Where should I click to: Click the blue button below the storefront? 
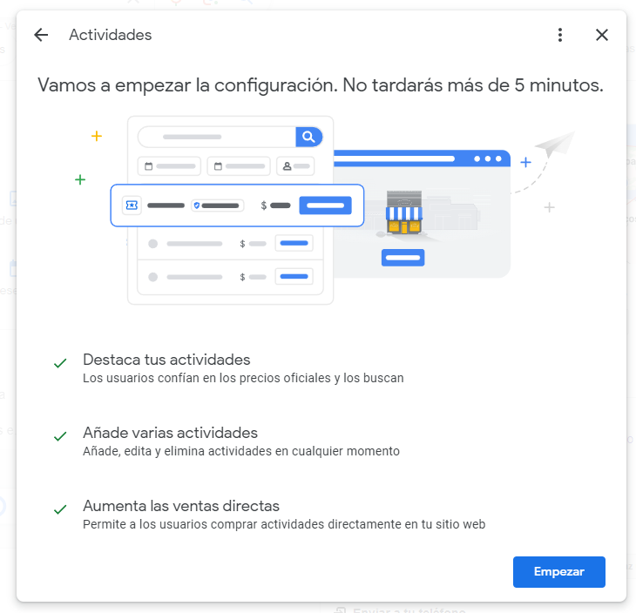403,258
